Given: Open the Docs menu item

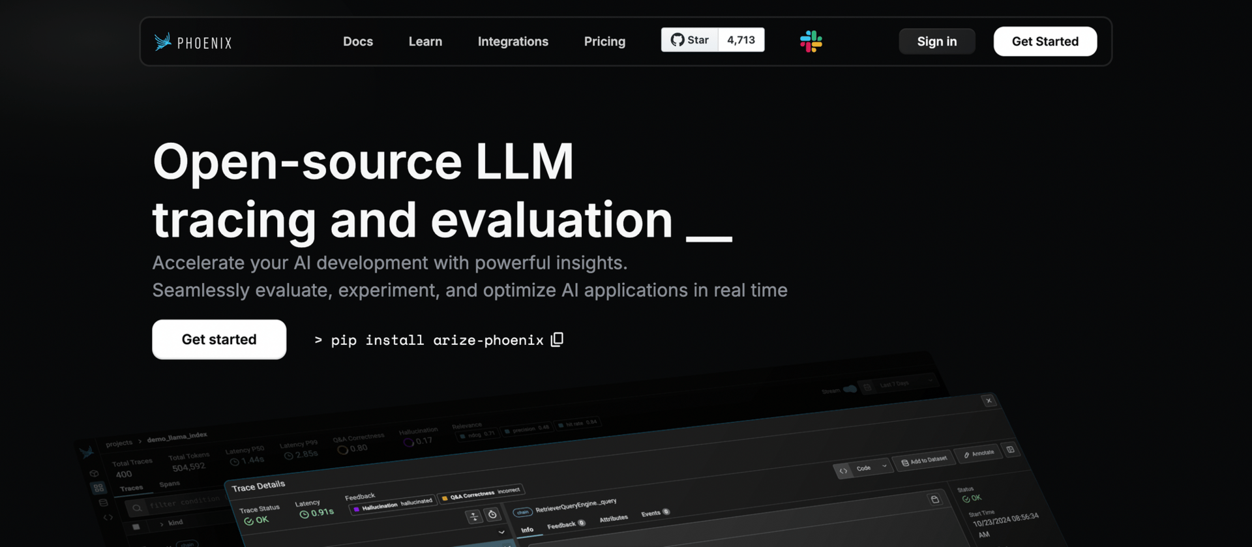Looking at the screenshot, I should point(358,42).
